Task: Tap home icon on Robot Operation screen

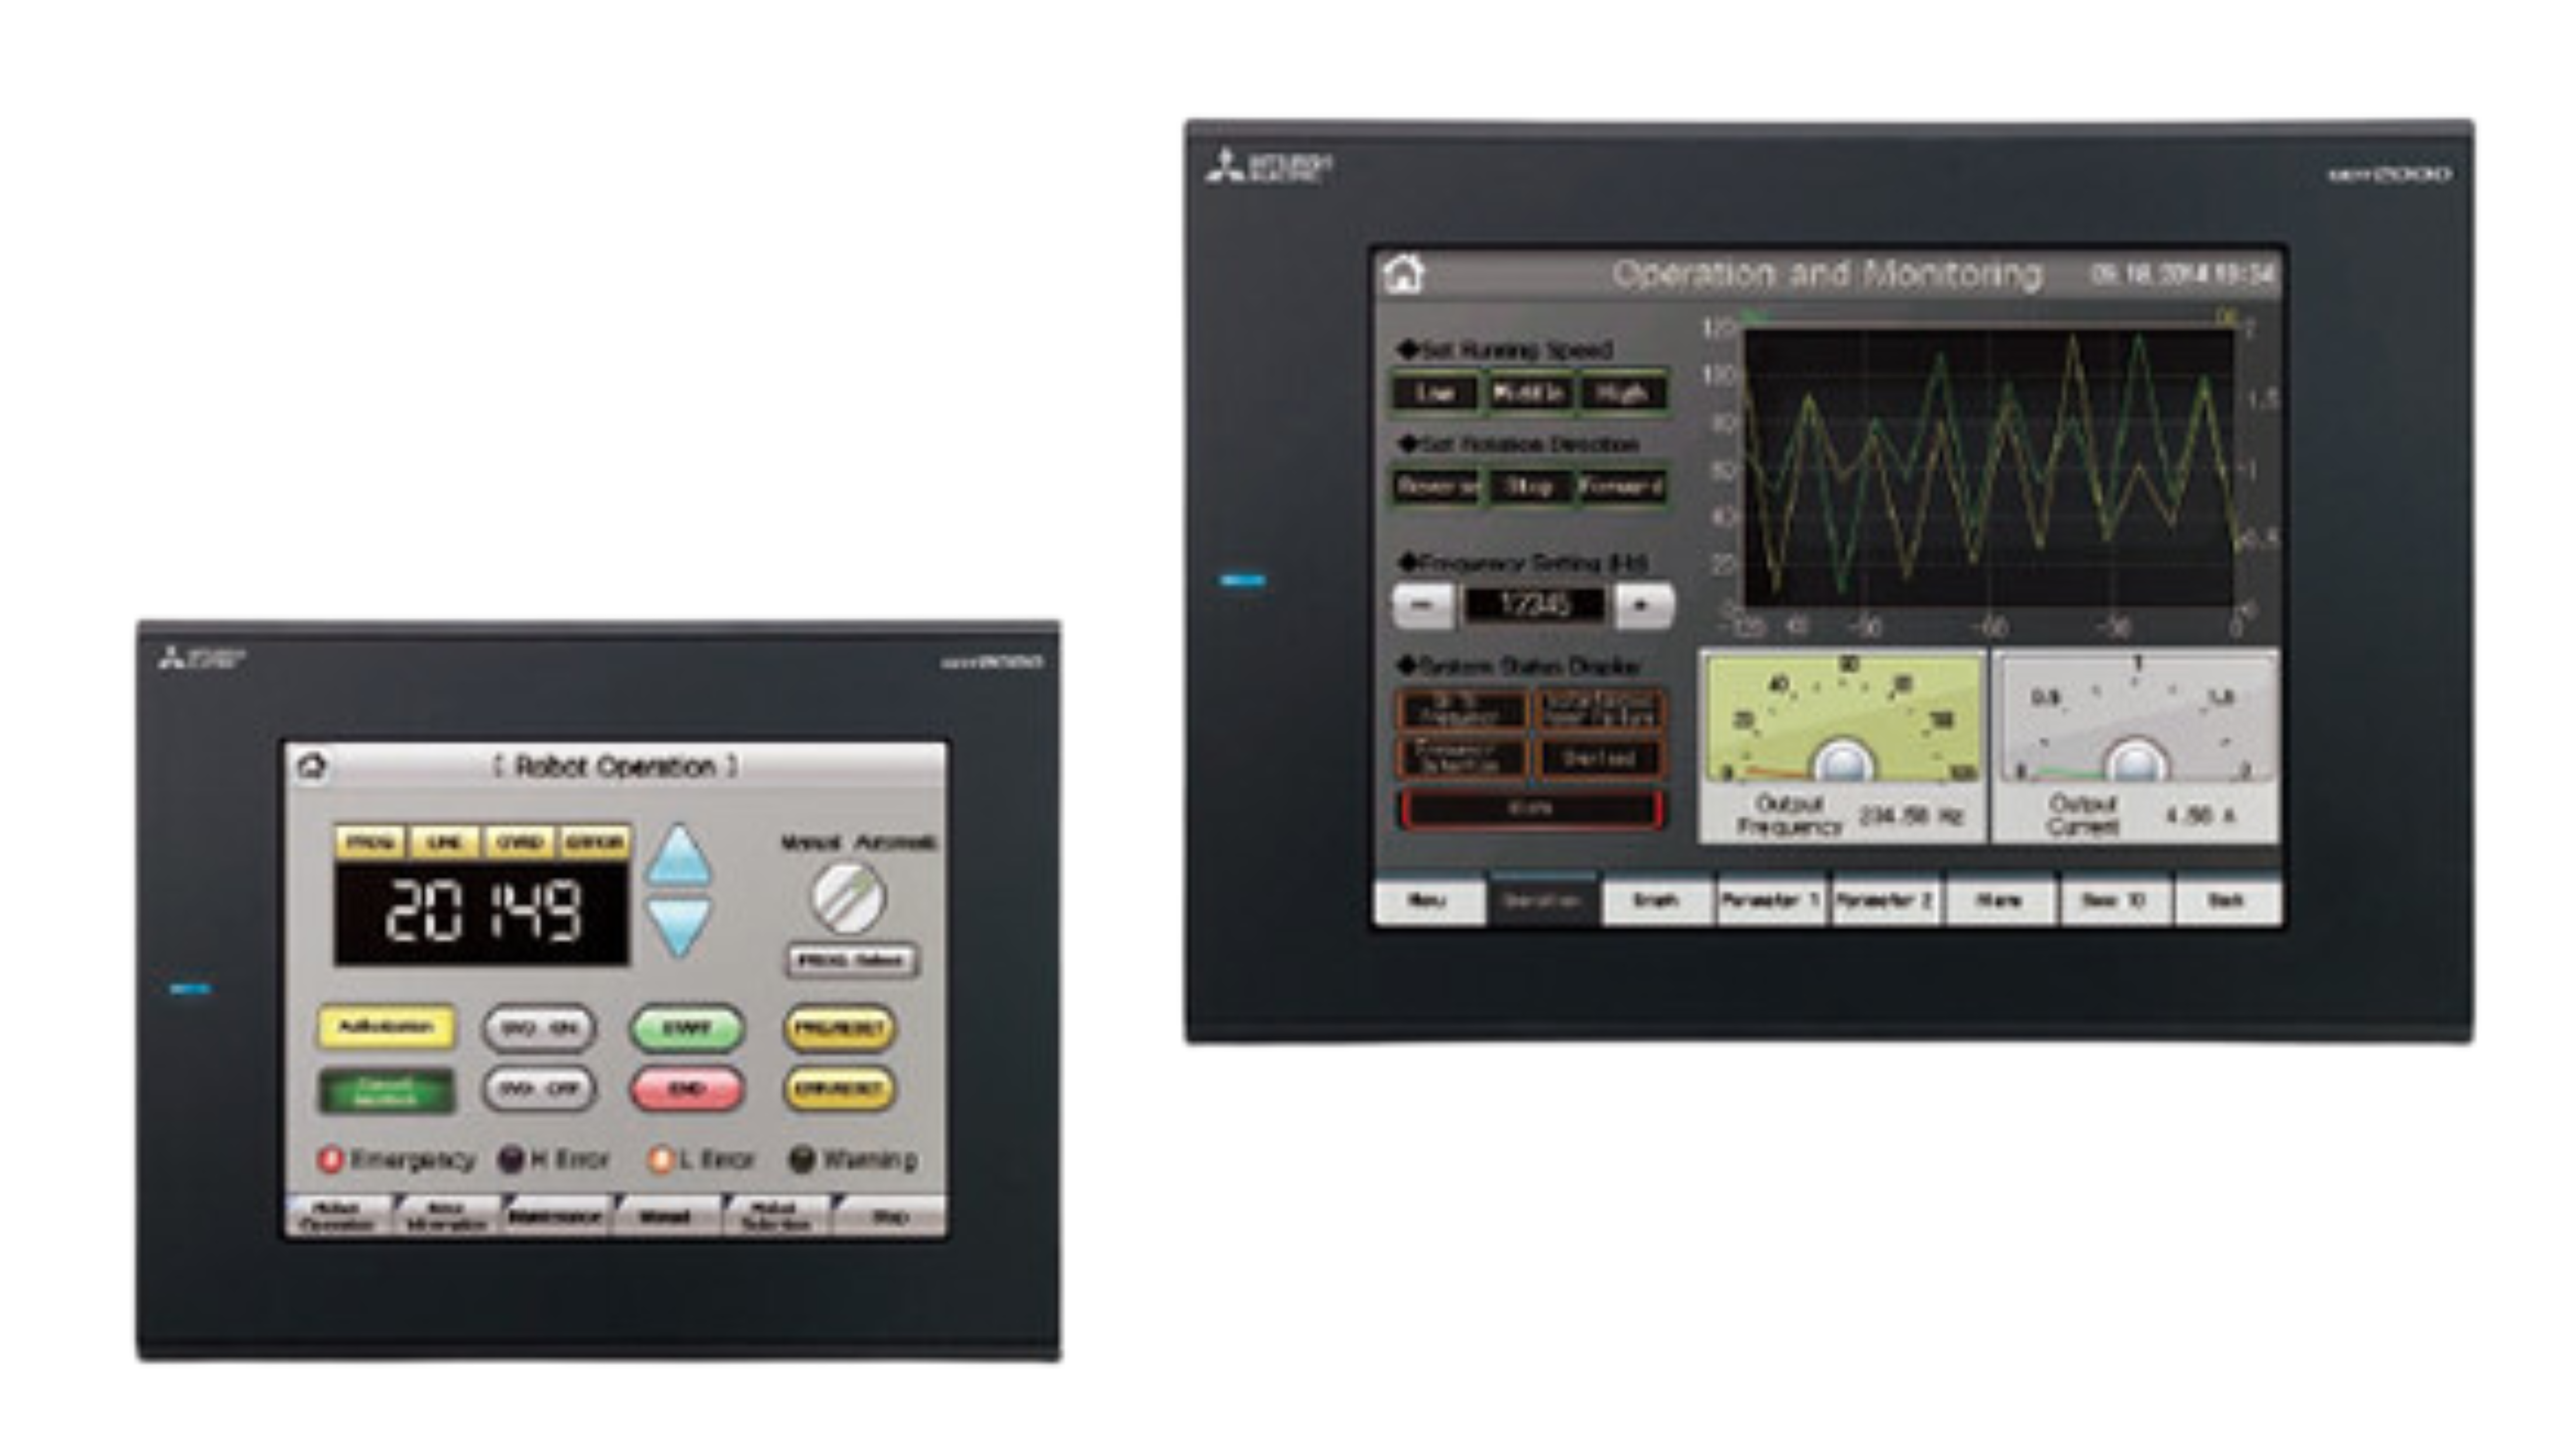Action: pyautogui.click(x=312, y=767)
